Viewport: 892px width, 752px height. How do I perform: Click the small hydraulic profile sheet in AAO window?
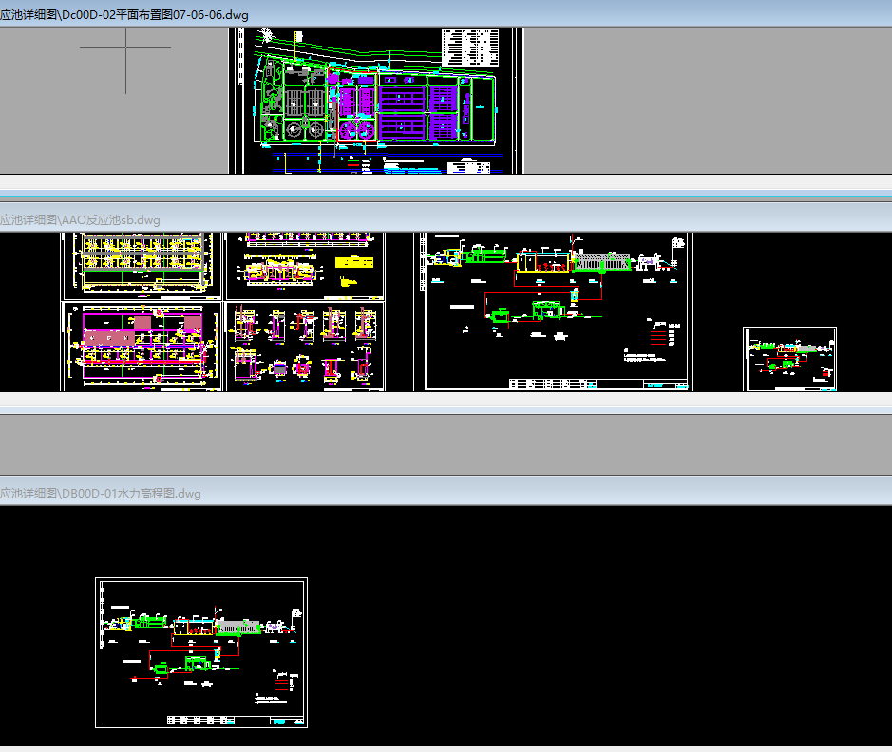[789, 359]
